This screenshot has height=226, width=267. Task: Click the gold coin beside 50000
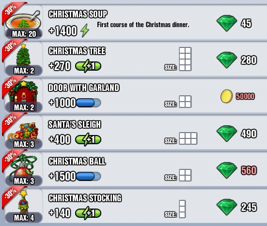tap(226, 96)
